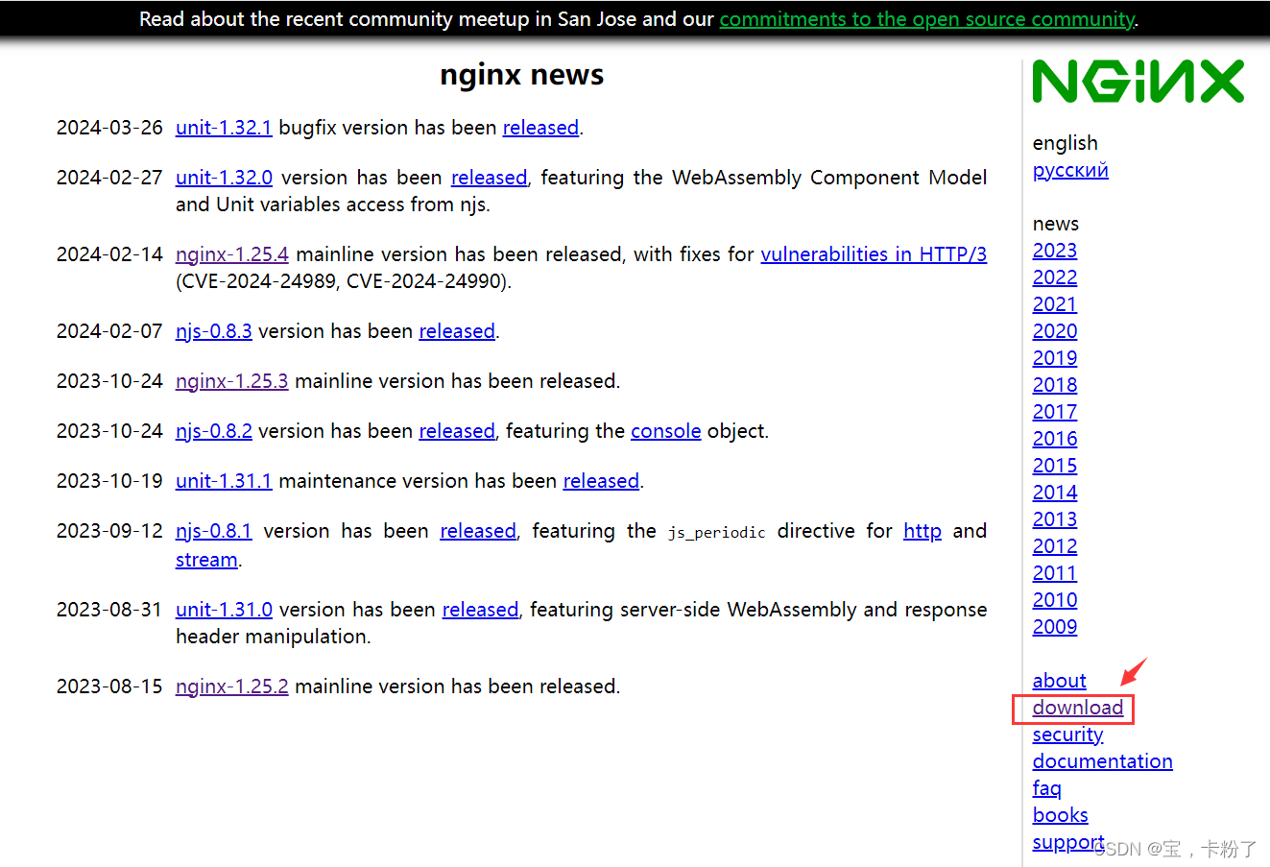The image size is (1270, 867).
Task: Open the 2011 news archive
Action: 1055,573
